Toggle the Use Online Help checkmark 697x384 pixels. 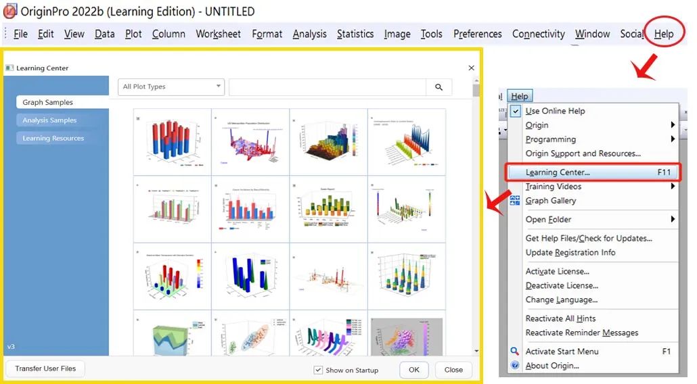pos(515,111)
